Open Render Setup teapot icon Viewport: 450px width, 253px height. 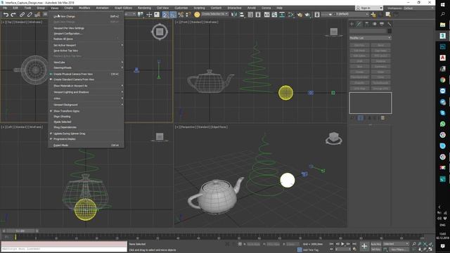click(x=300, y=14)
